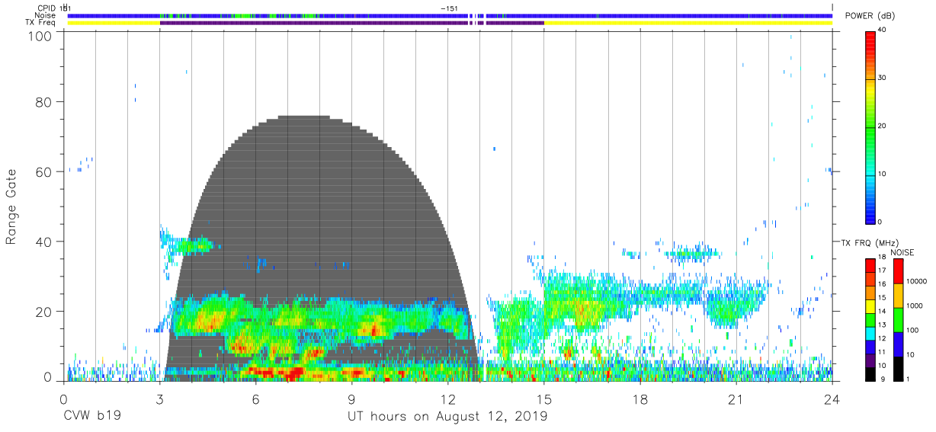Click the 3 tick on UT hours axis
Image resolution: width=936 pixels, height=432 pixels.
pyautogui.click(x=159, y=399)
